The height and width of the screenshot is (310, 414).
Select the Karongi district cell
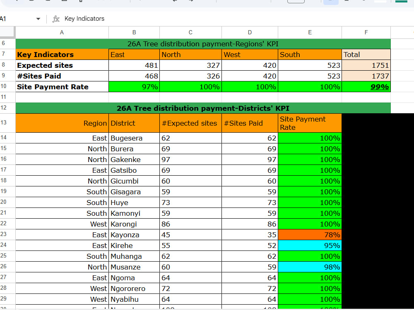[x=134, y=224]
